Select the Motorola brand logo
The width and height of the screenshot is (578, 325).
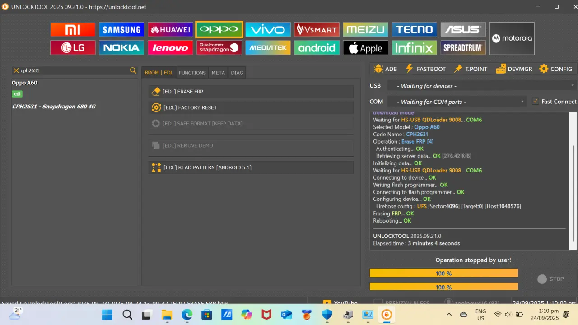(x=512, y=38)
